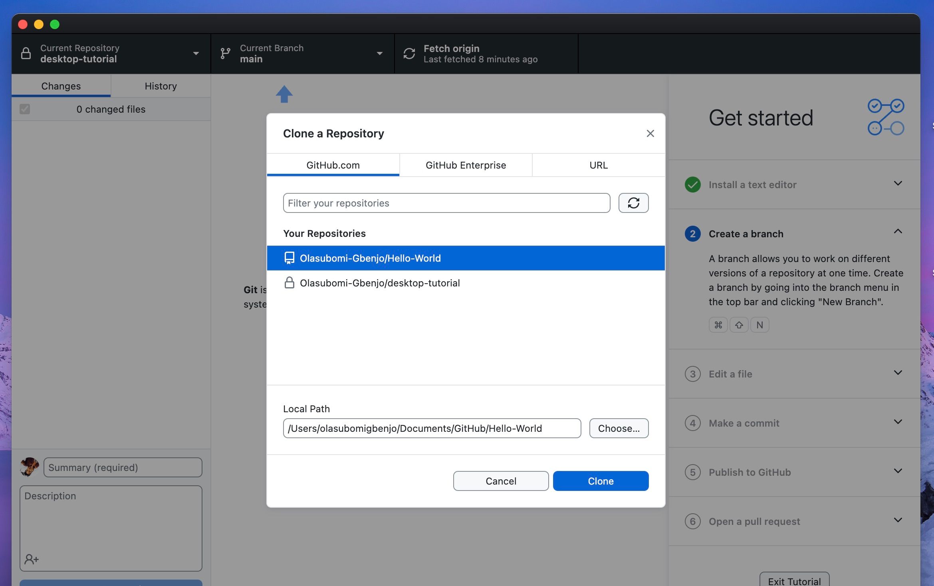Click the Fetch origin sync icon
The height and width of the screenshot is (586, 934).
409,53
